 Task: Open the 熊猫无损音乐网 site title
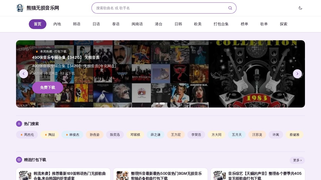tap(43, 8)
